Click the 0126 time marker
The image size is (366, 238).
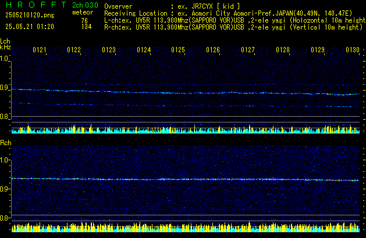(213, 50)
